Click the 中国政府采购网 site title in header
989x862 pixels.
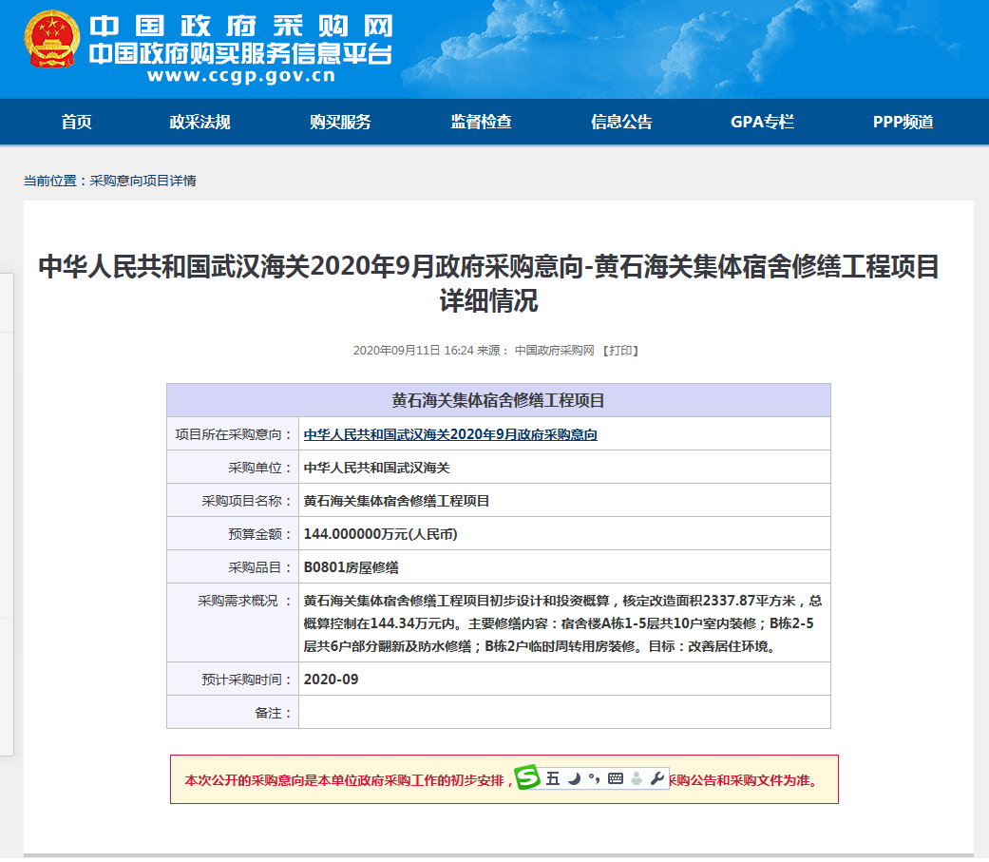241,26
